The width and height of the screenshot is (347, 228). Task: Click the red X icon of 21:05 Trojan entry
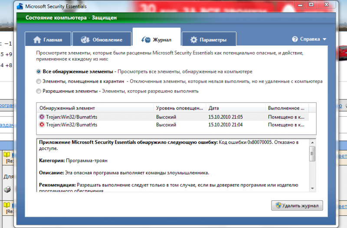click(x=42, y=117)
